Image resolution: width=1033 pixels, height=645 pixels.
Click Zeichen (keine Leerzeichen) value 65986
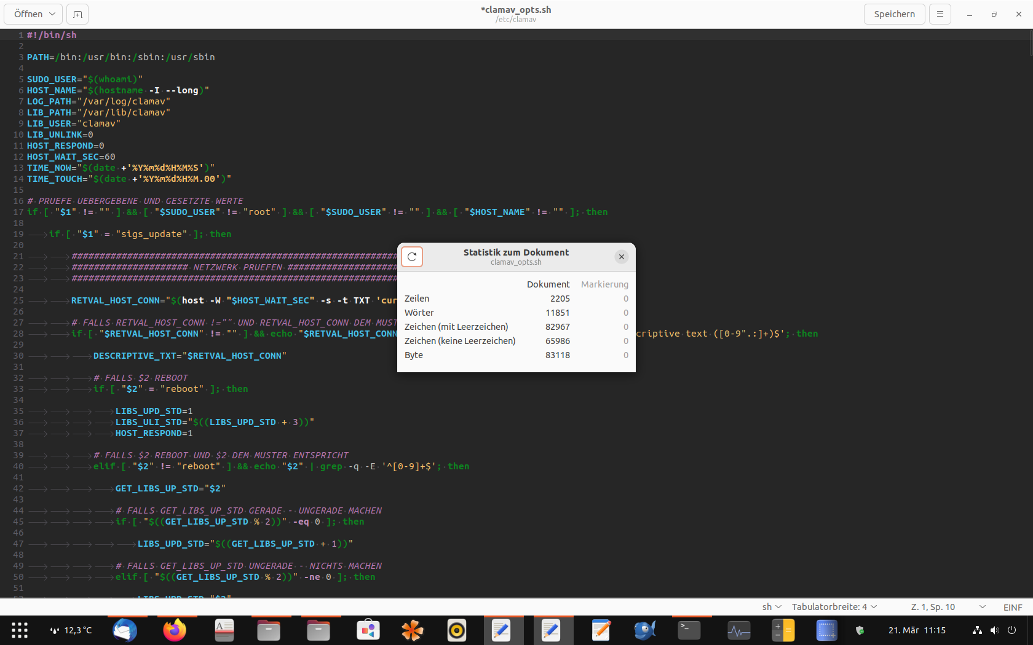click(557, 341)
